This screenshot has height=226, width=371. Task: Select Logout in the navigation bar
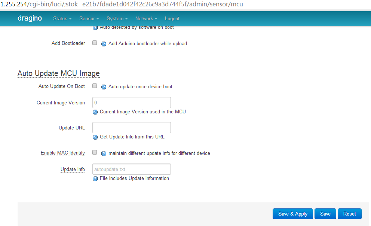pos(172,18)
